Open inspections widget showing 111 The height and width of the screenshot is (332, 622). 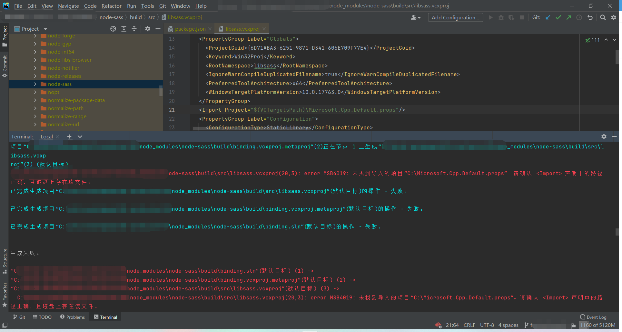coord(593,40)
